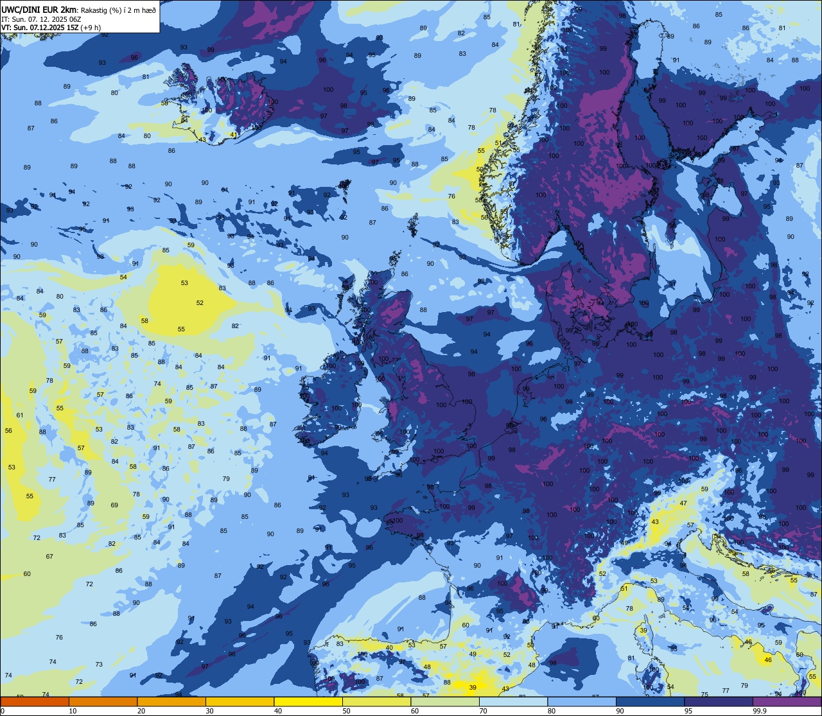Pick the pale green 60–70 legend swatch
Viewport: 822px width, 716px height.
point(445,701)
